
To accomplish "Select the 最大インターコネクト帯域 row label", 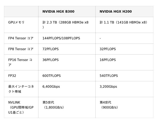I will [21, 89].
